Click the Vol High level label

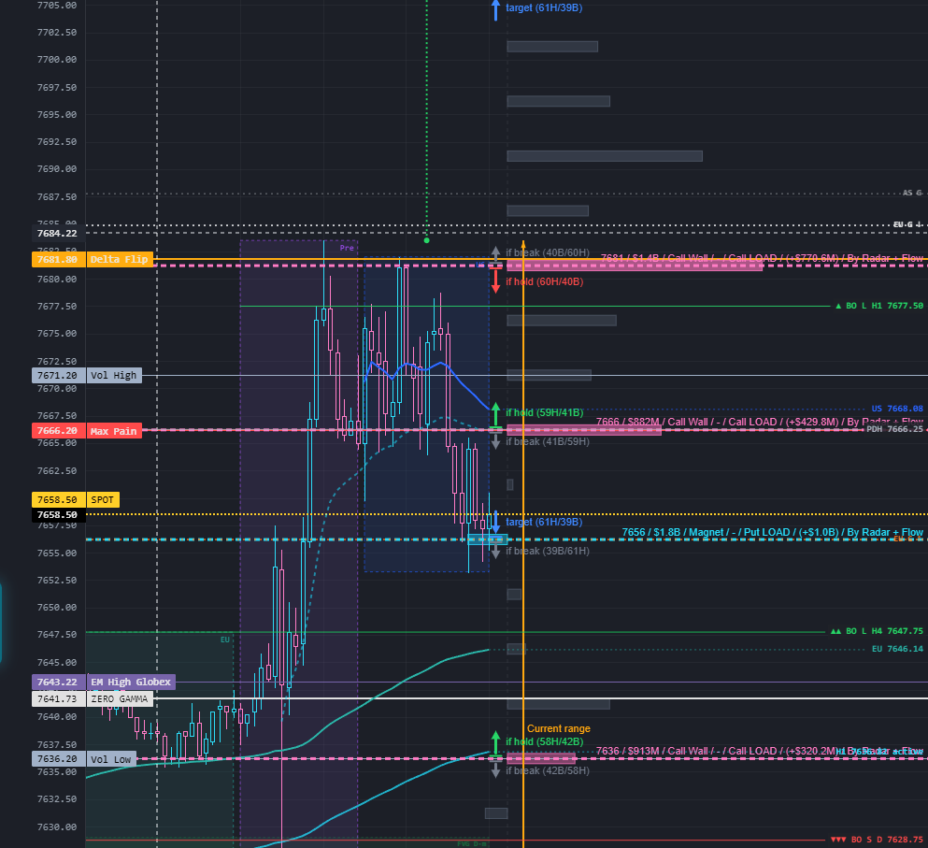click(114, 376)
